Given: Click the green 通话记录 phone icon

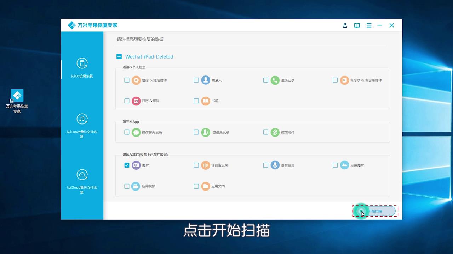Looking at the screenshot, I should 275,80.
